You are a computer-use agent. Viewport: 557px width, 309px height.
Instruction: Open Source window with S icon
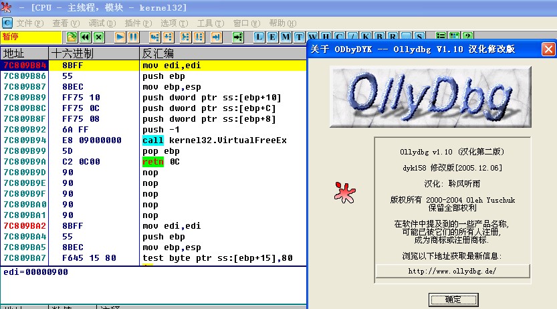[419, 36]
